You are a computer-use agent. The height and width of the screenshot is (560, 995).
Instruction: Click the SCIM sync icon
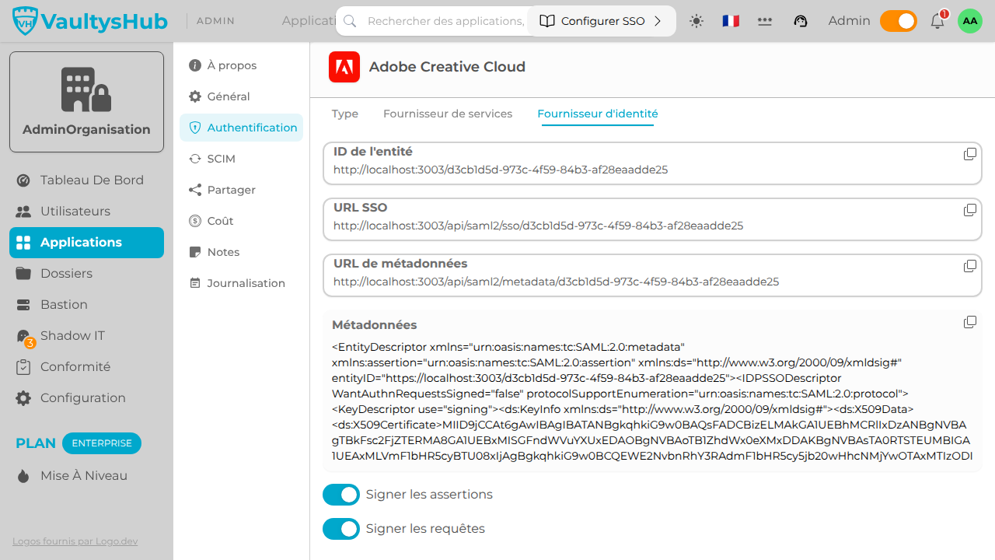coord(195,159)
